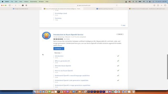The width and height of the screenshot is (168, 94).
Task: Go forward with the forward arrow
Action: pyautogui.click(x=19, y=5)
